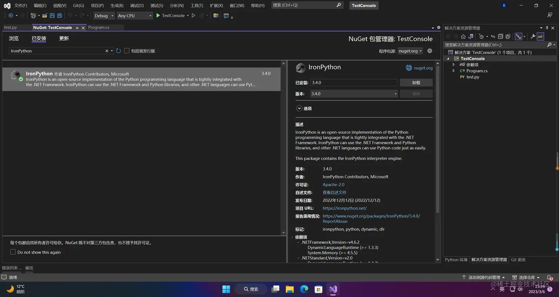Image resolution: width=559 pixels, height=297 pixels.
Task: Switch to the Python 环境 panel tab
Action: point(456,260)
